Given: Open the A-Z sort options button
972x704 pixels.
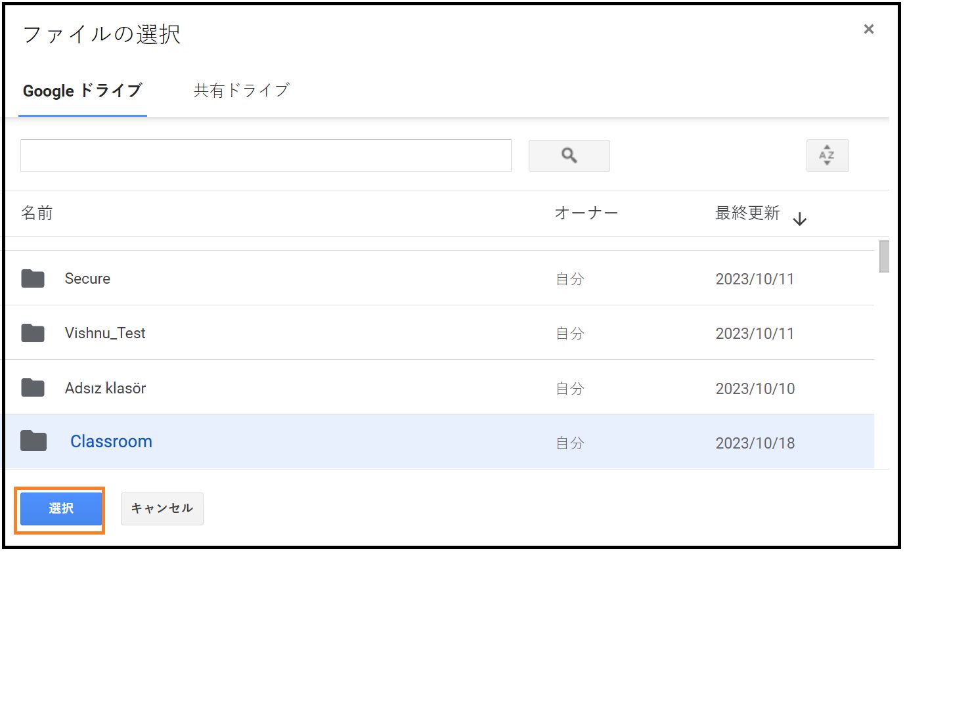Looking at the screenshot, I should click(828, 156).
